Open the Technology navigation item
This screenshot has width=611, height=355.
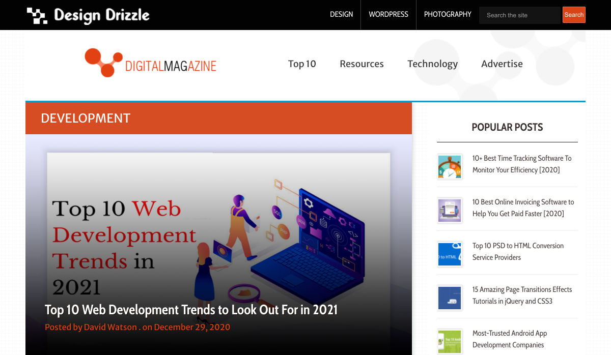pyautogui.click(x=432, y=64)
